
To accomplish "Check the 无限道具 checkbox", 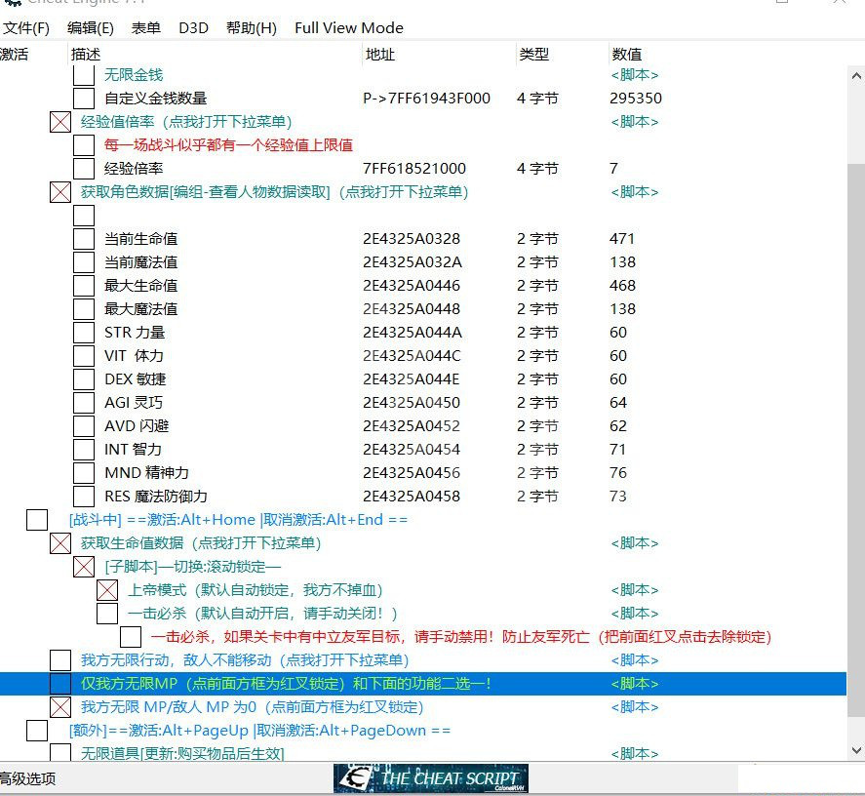I will pos(60,753).
